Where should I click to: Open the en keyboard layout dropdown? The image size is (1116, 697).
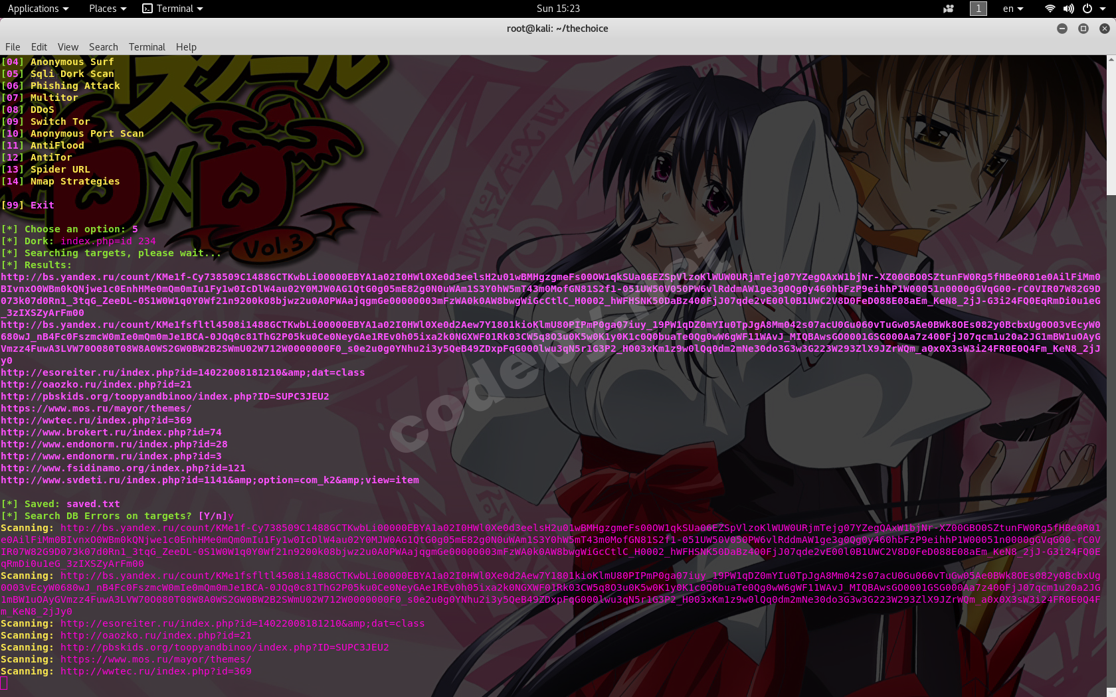coord(1013,9)
